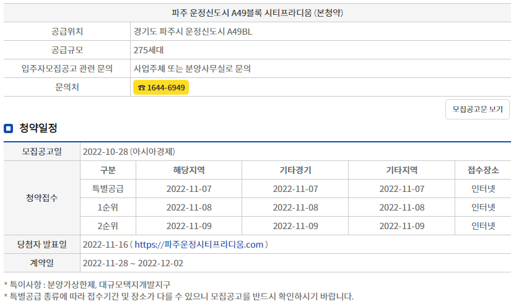Select the title 파주 운정신도시 A49블록 시티프라디움 (본청약)

click(x=258, y=13)
